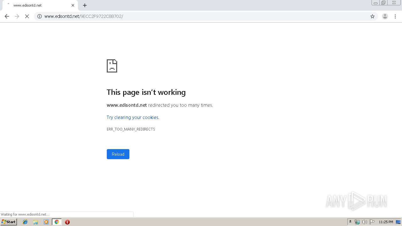Close the www.edisontd.net tab
402x226 pixels.
point(73,5)
